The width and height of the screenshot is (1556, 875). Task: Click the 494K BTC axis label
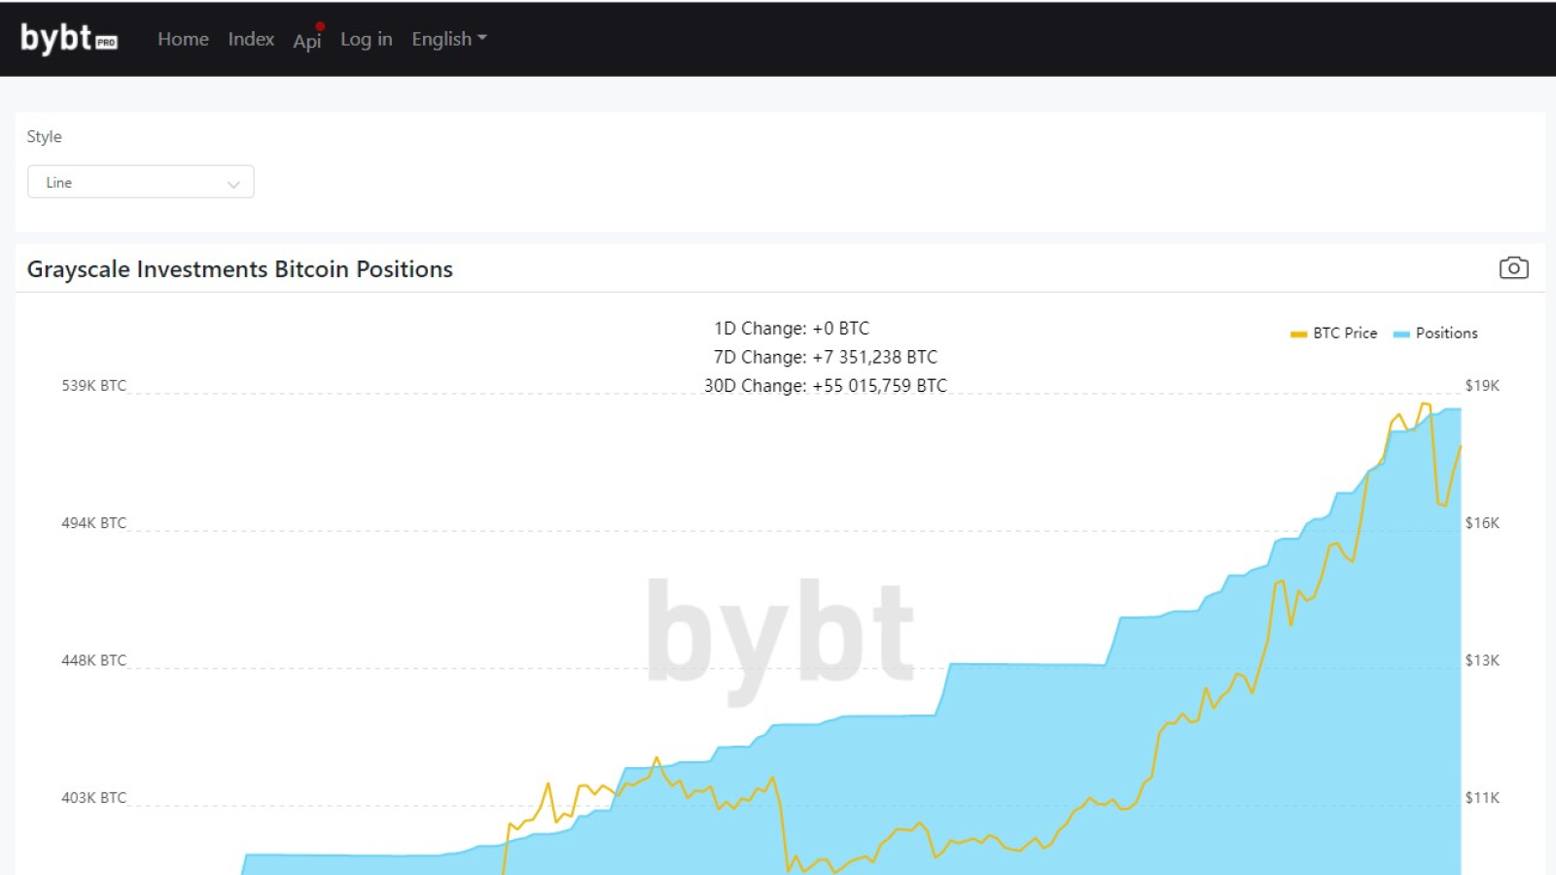pyautogui.click(x=94, y=523)
